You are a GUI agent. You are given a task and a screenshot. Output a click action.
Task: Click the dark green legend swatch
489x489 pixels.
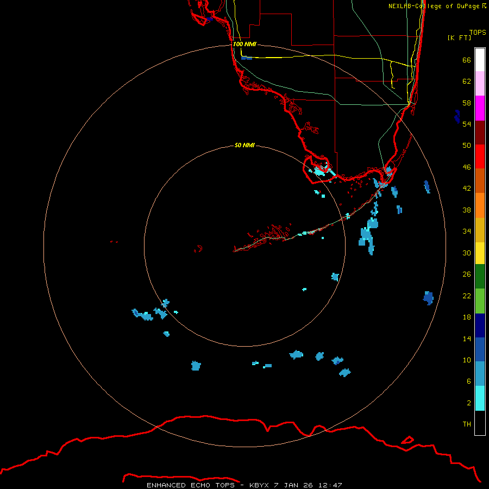(x=480, y=277)
